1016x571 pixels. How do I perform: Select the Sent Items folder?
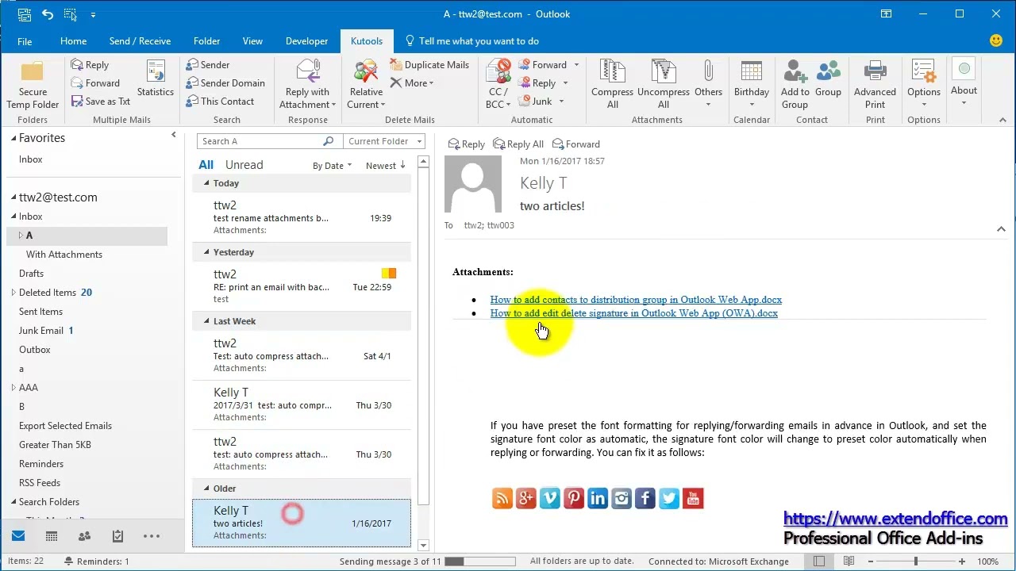[40, 312]
